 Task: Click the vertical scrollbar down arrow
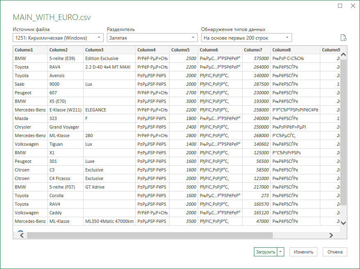pos(343,223)
